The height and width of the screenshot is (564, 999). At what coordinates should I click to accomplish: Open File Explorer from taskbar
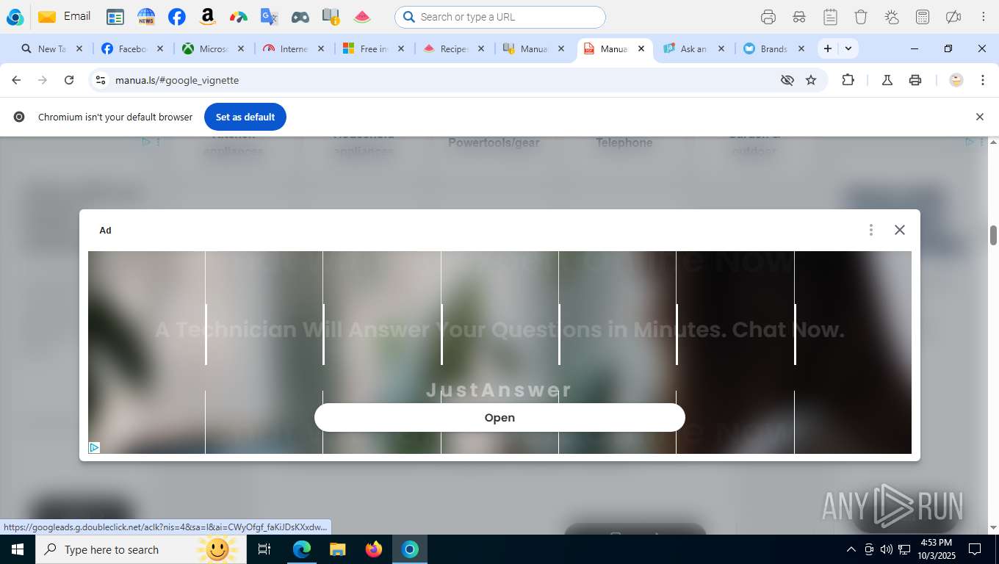tap(337, 549)
